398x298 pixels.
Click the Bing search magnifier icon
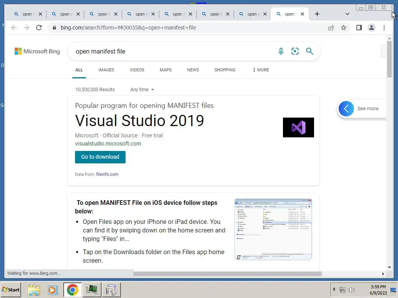pos(309,51)
